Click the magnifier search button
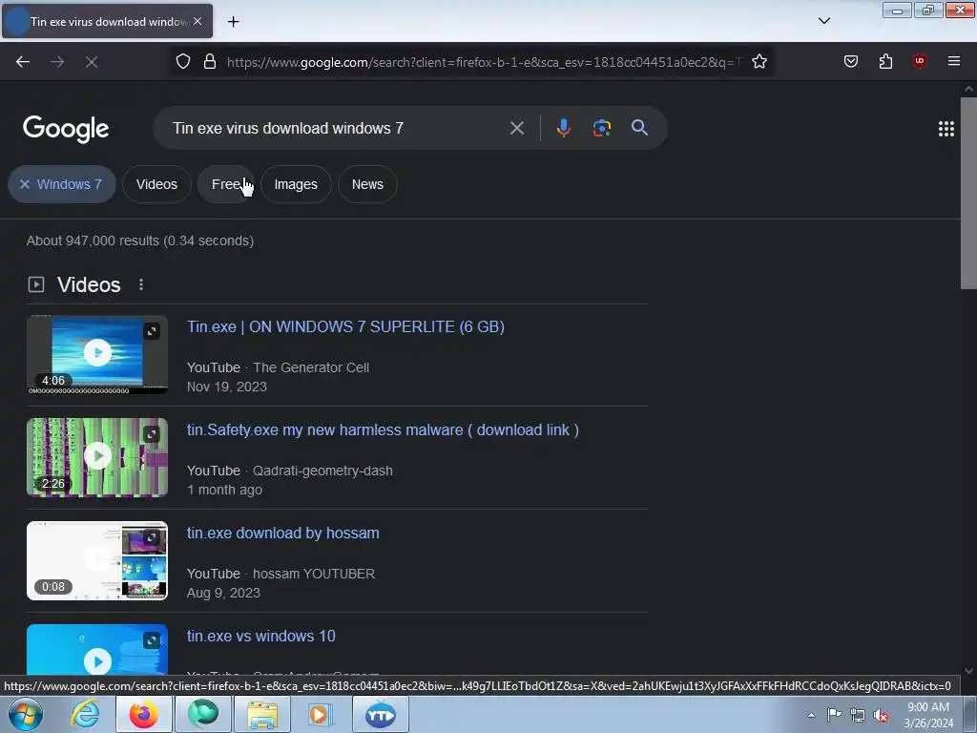Screen dimensions: 977x733 [x=639, y=128]
